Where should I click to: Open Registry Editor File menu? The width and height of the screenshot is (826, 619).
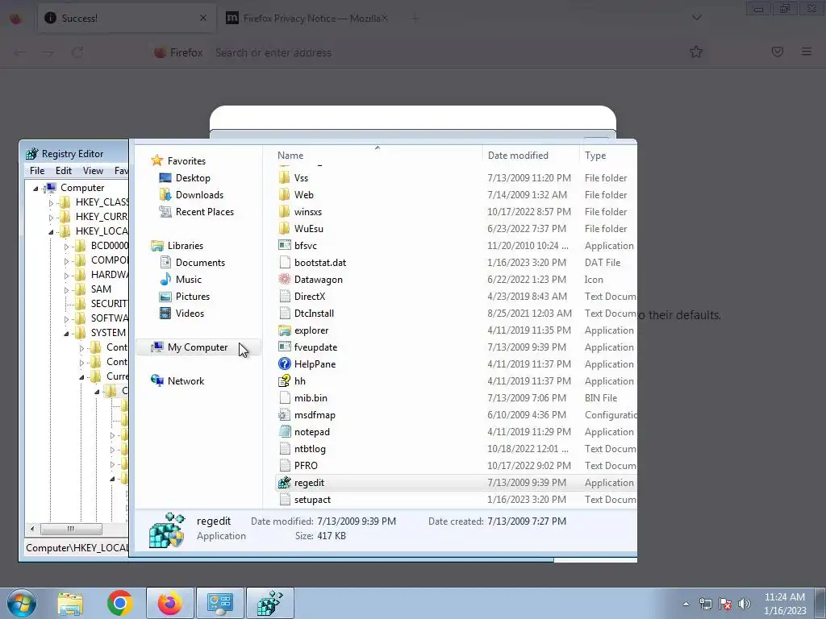click(37, 171)
